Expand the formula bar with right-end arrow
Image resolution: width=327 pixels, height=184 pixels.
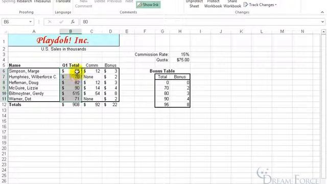322,21
